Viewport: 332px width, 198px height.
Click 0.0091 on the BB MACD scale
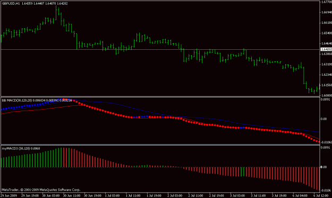[x=325, y=99]
